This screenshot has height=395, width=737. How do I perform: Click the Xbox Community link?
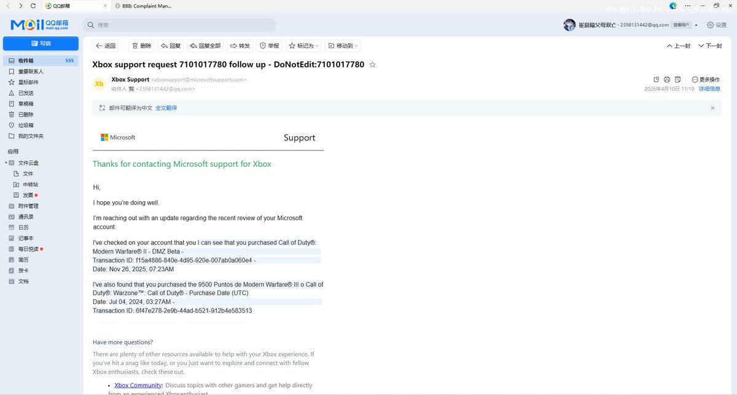point(138,385)
